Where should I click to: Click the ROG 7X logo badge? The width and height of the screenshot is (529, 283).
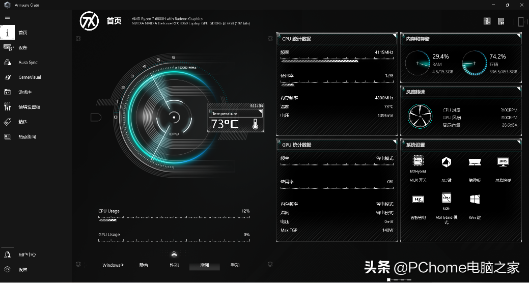point(89,21)
